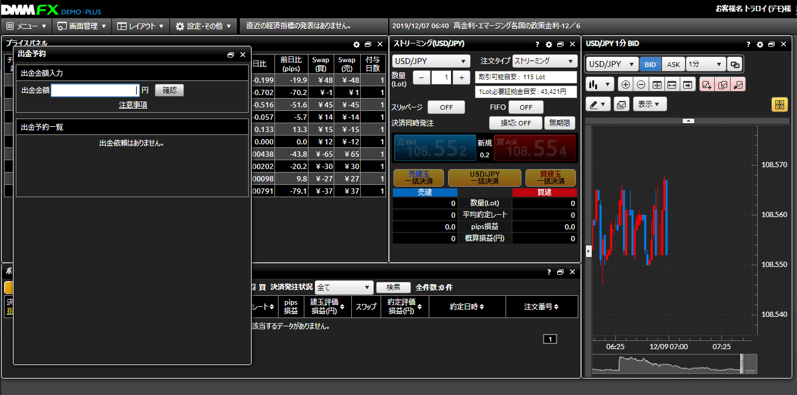The image size is (797, 395).
Task: Open the drawing pencil tool menu
Action: [598, 104]
